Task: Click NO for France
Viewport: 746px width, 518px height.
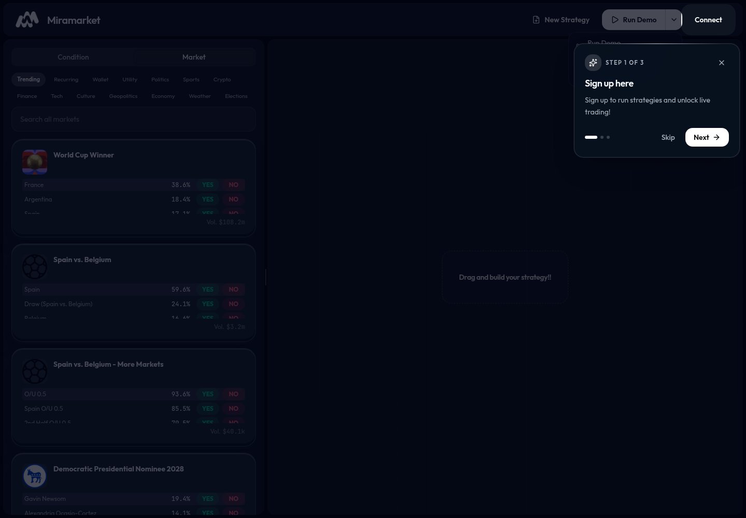Action: pos(234,185)
